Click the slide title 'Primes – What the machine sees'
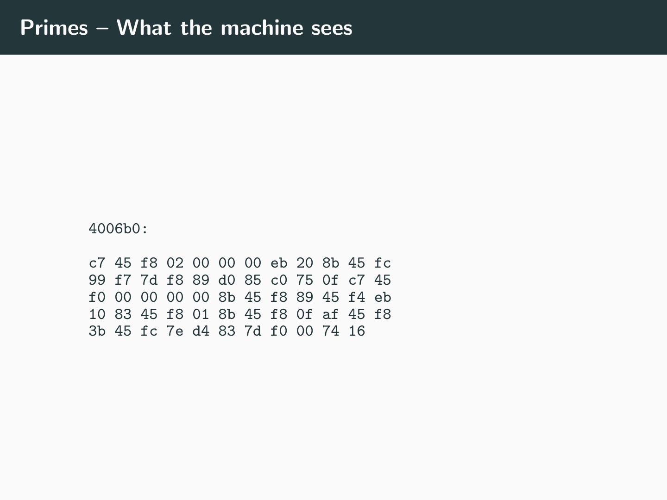667x500 pixels. (186, 28)
